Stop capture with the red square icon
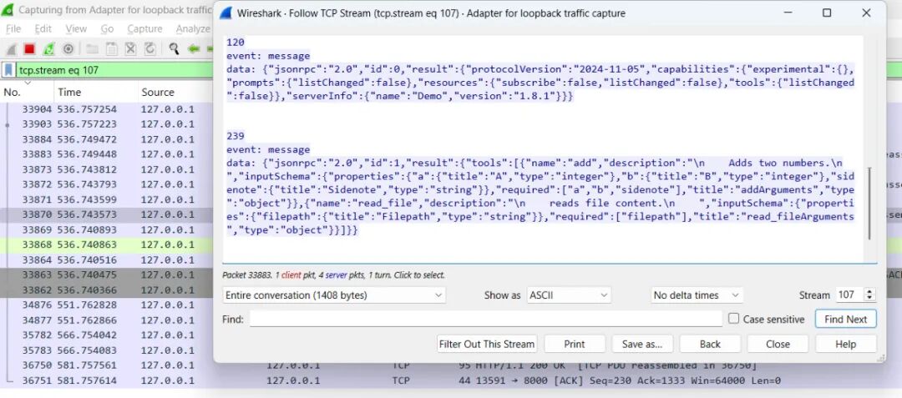902x398 pixels. [29, 49]
